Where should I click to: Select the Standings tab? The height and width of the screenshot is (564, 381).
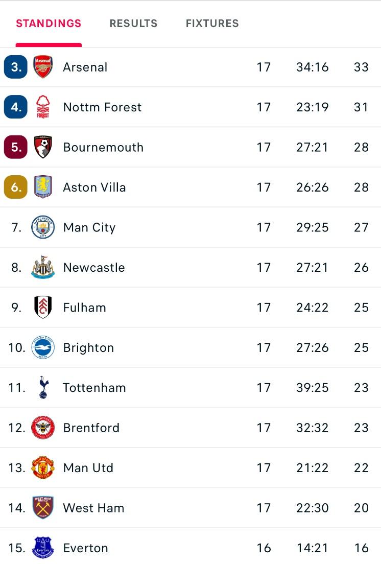(49, 24)
